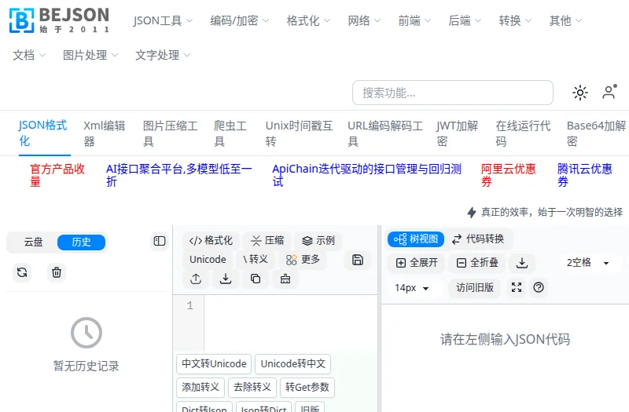Open the 文字处理 dropdown menu
Viewport: 629px width, 412px height.
[163, 55]
